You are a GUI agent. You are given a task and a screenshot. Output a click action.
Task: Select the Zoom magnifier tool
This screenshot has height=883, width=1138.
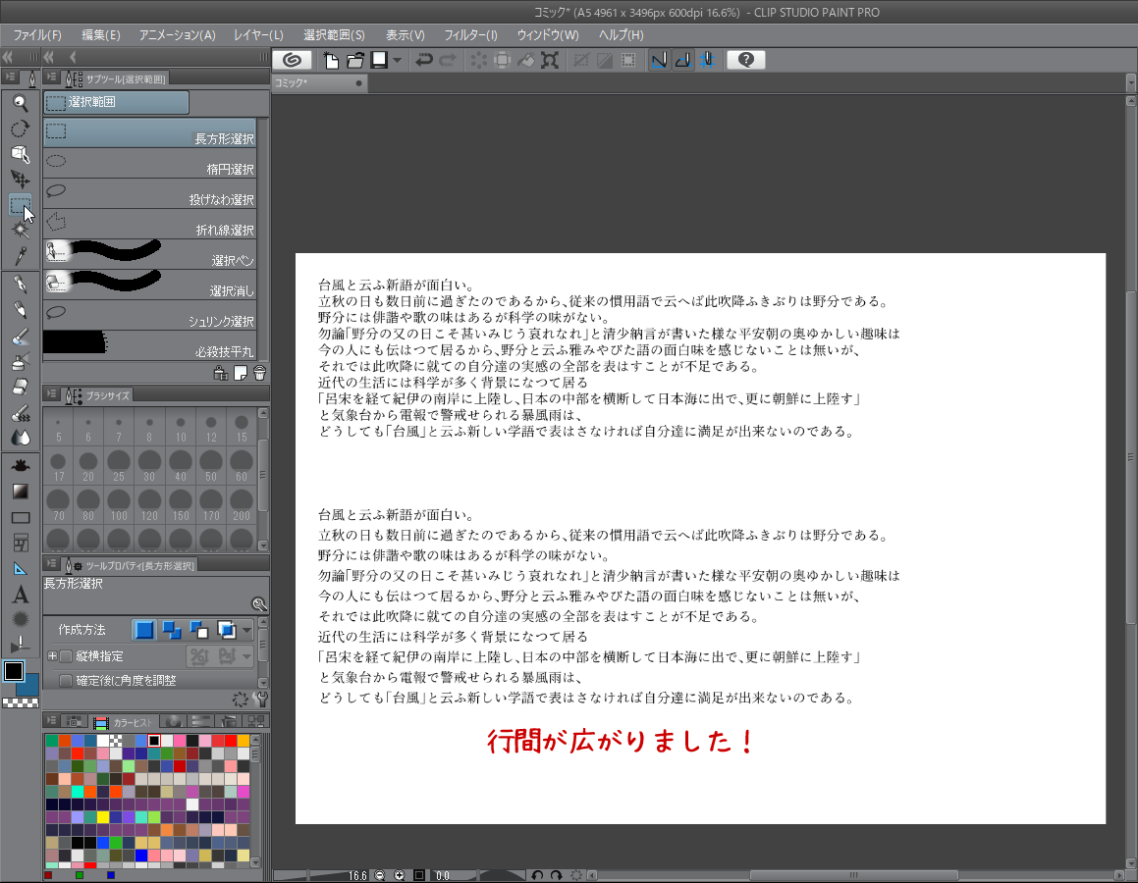(x=20, y=103)
